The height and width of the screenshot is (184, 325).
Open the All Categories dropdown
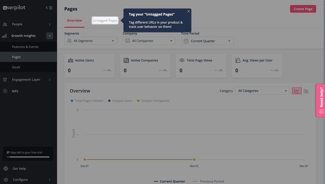coord(262,91)
